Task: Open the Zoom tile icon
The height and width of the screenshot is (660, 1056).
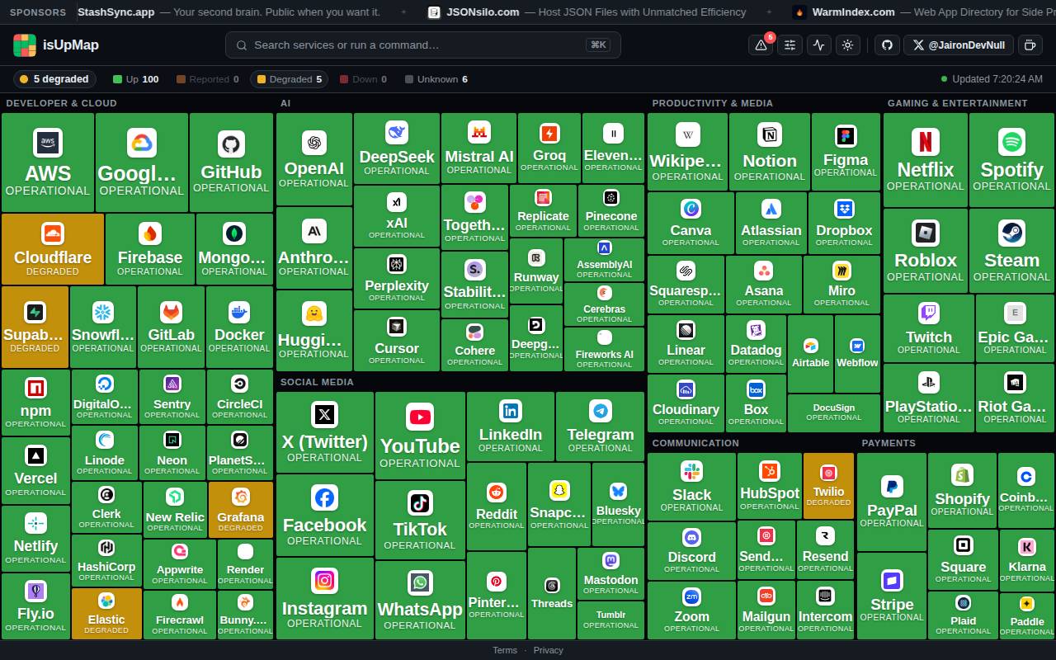Action: (691, 596)
